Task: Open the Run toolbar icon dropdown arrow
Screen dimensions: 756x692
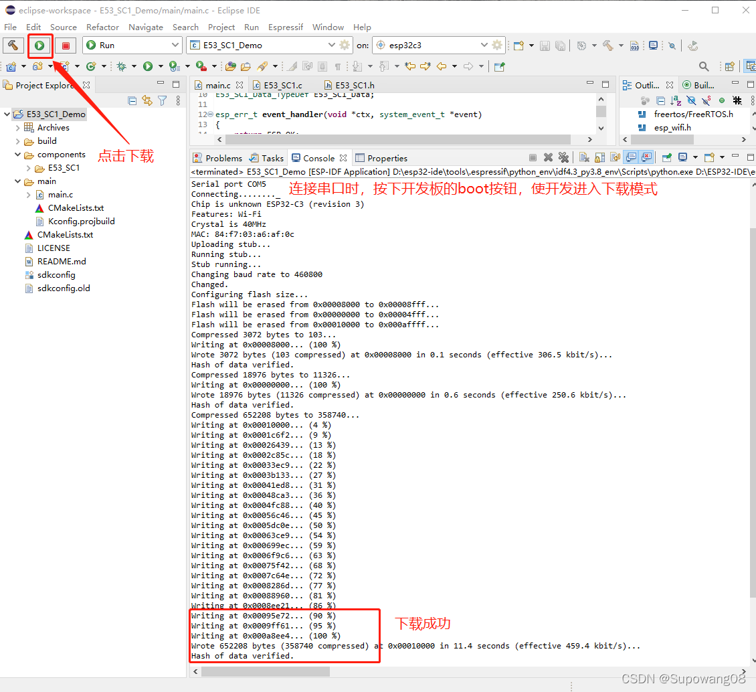Action: pos(161,66)
